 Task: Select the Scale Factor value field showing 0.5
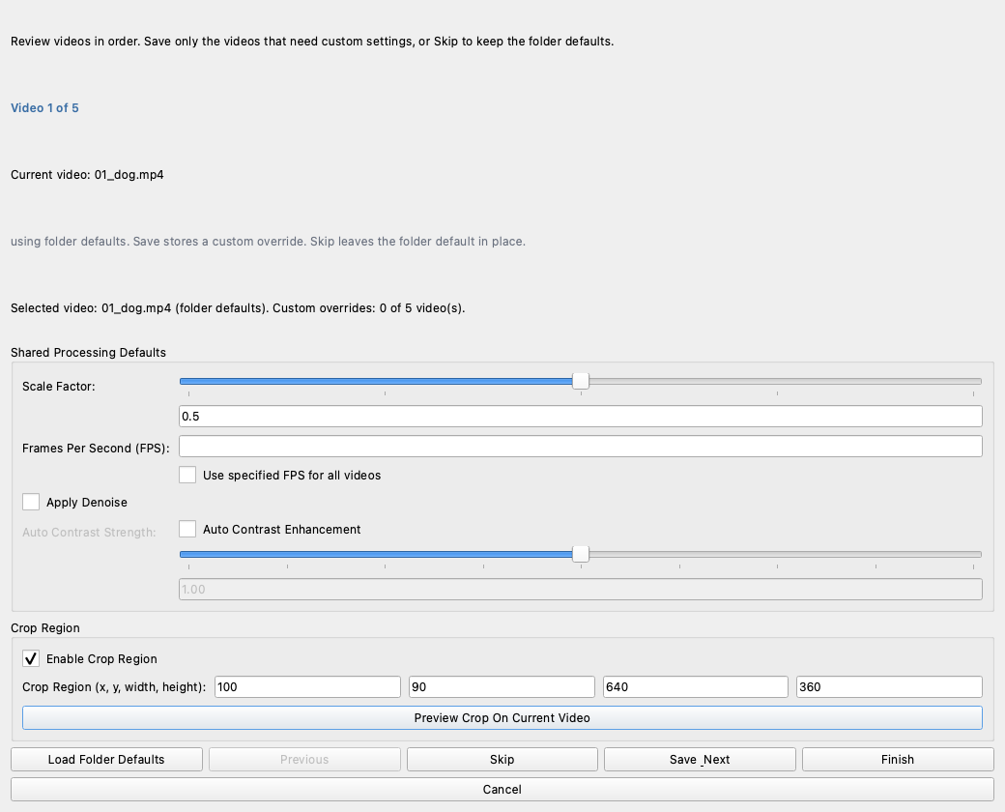tap(580, 415)
